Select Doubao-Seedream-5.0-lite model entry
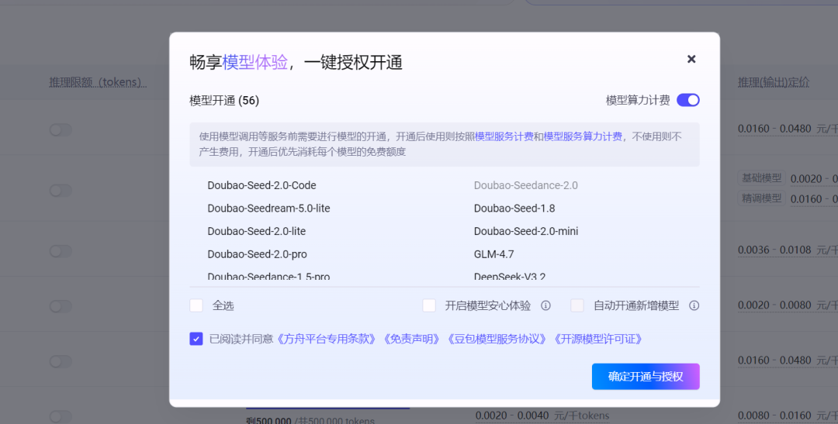Image resolution: width=838 pixels, height=424 pixels. point(268,209)
